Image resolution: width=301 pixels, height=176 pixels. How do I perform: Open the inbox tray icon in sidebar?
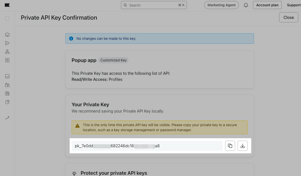coord(7,76)
